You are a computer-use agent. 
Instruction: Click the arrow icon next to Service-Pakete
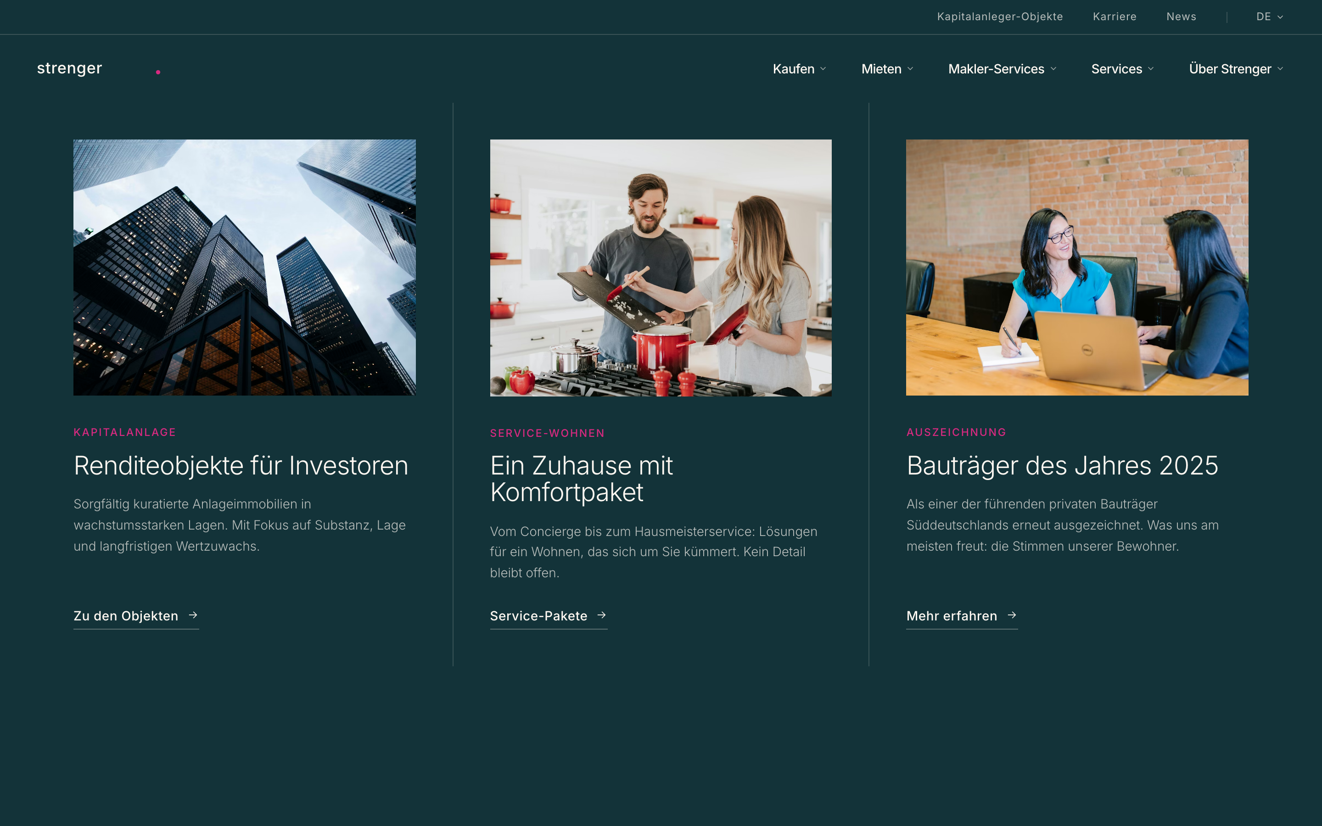click(x=601, y=615)
